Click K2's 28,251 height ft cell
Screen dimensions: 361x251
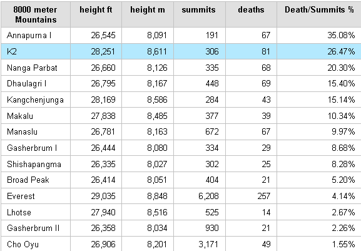[96, 51]
